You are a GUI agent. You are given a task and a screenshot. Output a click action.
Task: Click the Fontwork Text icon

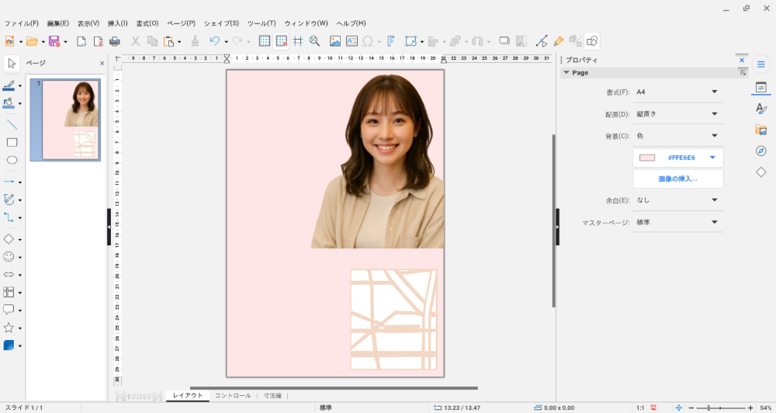coord(391,41)
